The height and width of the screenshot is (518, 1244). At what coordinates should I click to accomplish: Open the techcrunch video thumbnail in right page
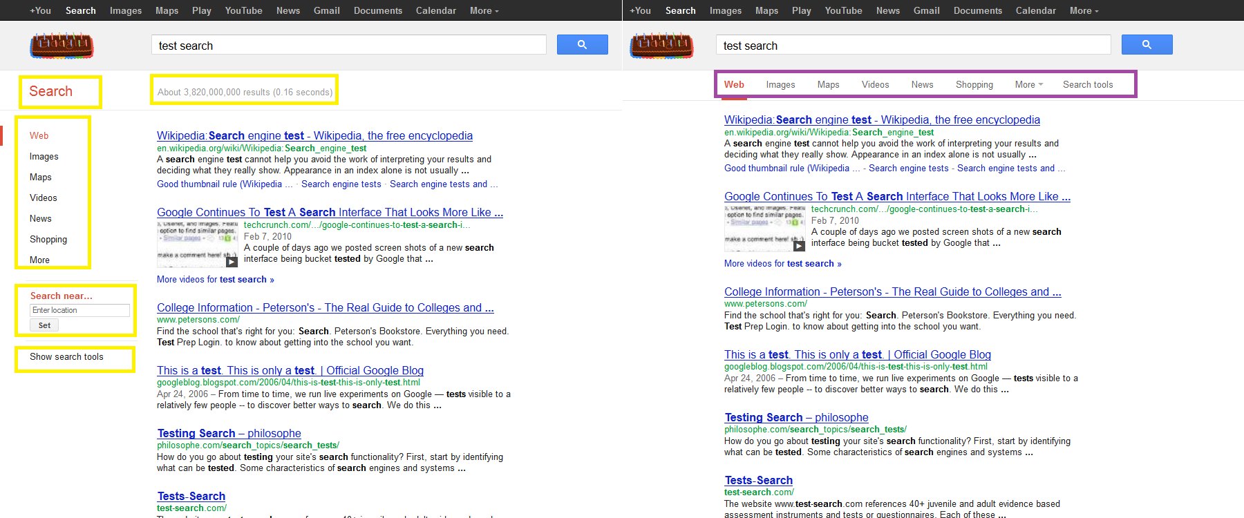click(x=765, y=228)
